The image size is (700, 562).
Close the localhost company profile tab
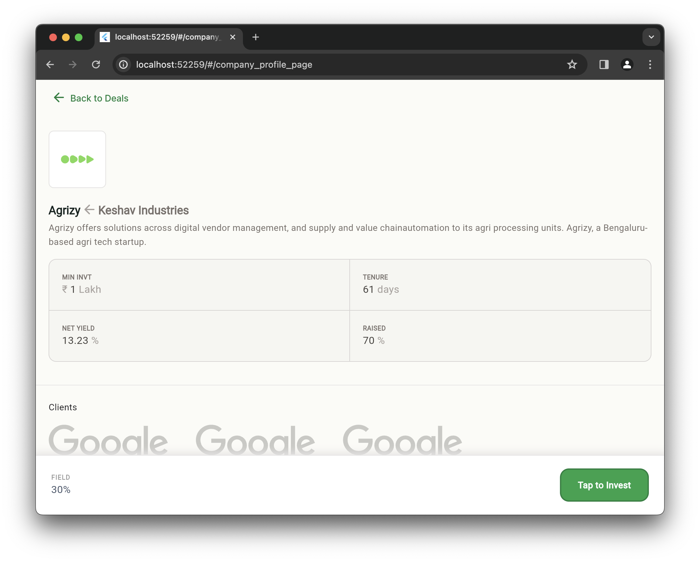pos(232,37)
